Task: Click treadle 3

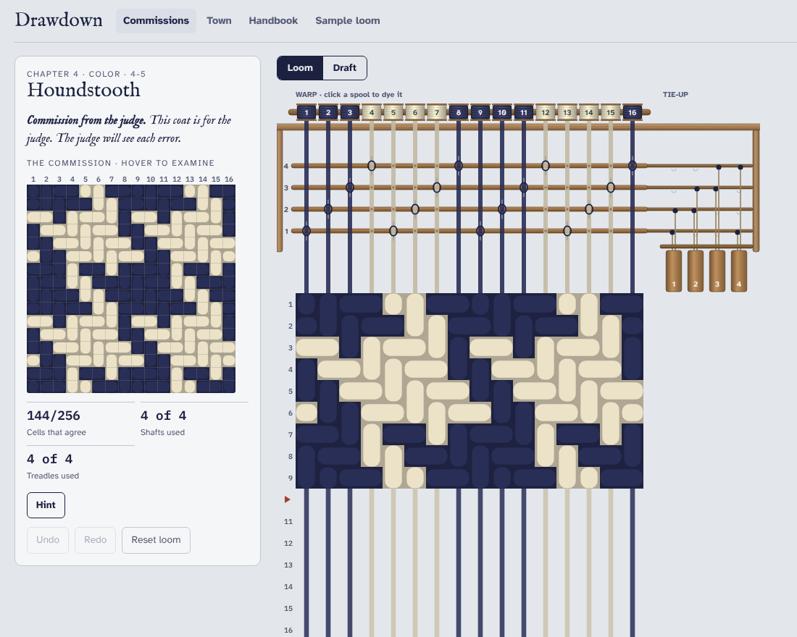Action: (717, 271)
